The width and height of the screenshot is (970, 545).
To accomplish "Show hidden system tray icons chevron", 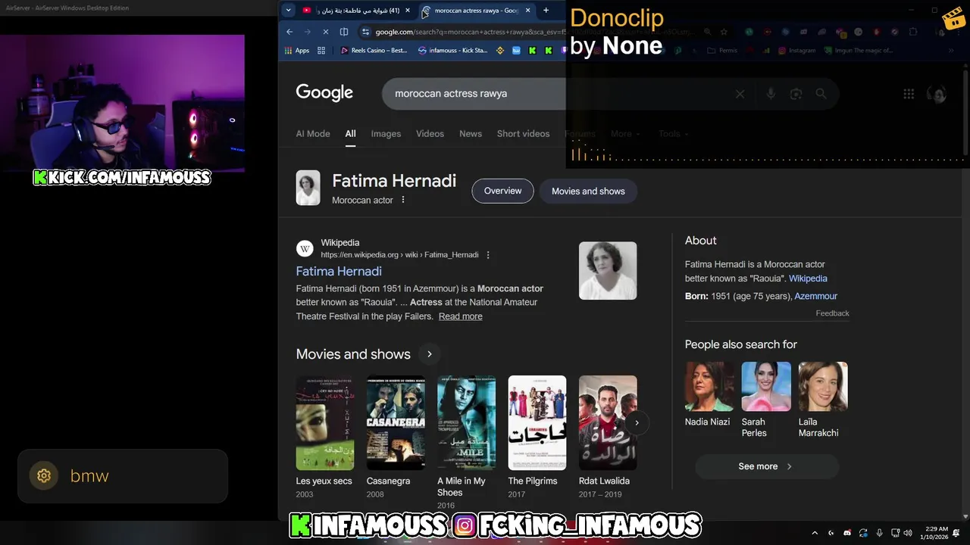I will [815, 533].
